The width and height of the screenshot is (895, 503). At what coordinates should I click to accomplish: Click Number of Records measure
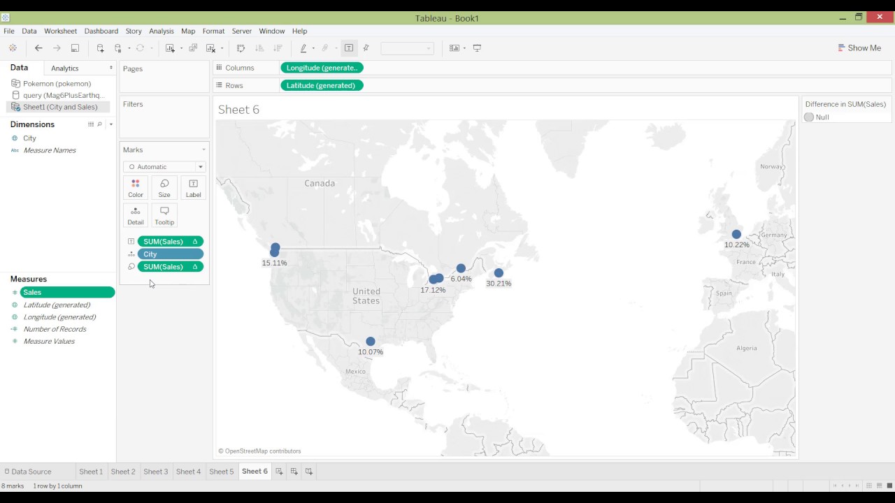pyautogui.click(x=55, y=329)
